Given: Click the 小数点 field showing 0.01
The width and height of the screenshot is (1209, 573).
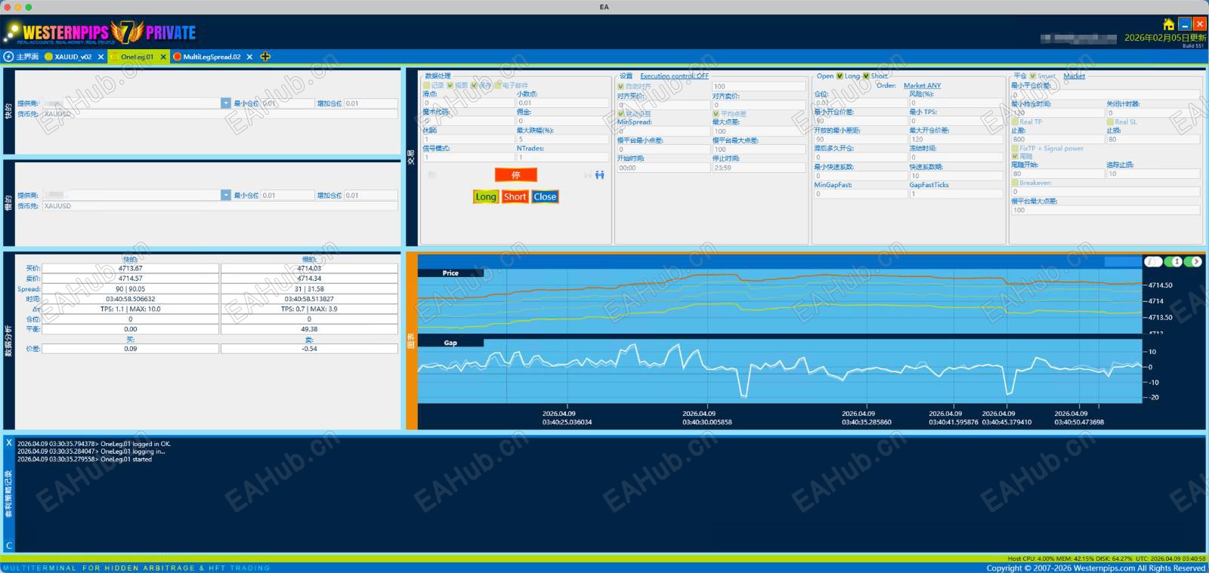Looking at the screenshot, I should pyautogui.click(x=562, y=103).
